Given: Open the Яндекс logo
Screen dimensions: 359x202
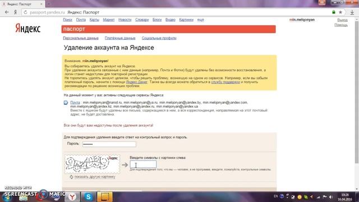Looking at the screenshot, I should coord(28,29).
